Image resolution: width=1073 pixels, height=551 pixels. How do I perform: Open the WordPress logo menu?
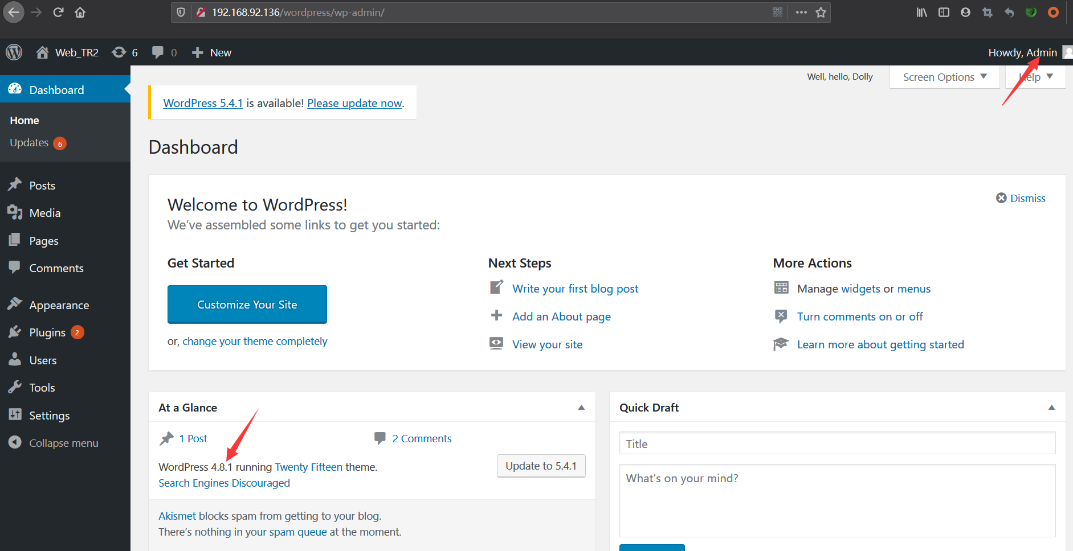click(14, 52)
